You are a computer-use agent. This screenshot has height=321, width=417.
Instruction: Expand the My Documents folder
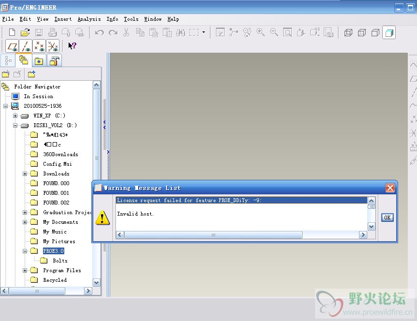pos(25,222)
